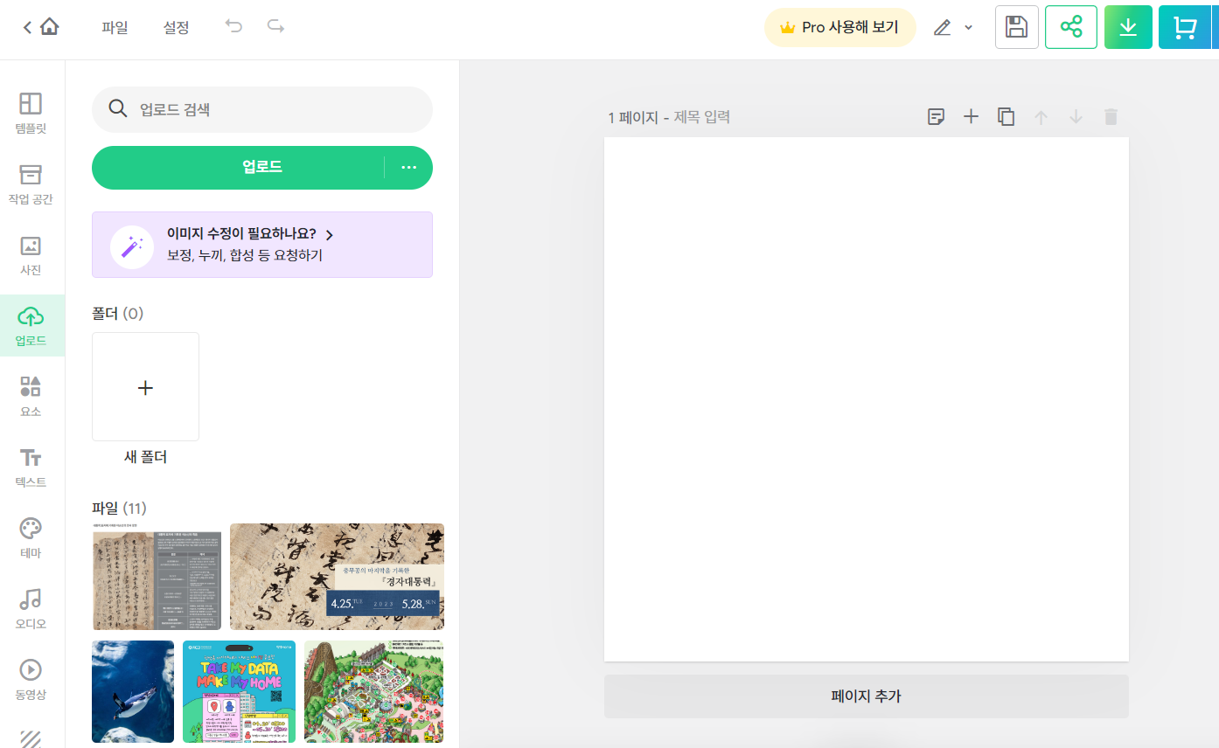Open the 사진 photo library panel
The height and width of the screenshot is (748, 1219).
pos(31,255)
